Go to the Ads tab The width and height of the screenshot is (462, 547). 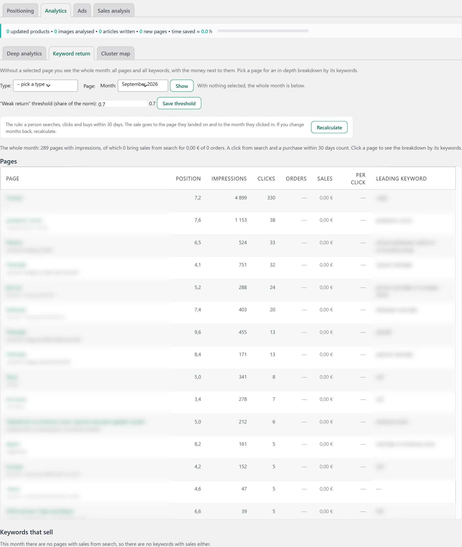click(82, 10)
